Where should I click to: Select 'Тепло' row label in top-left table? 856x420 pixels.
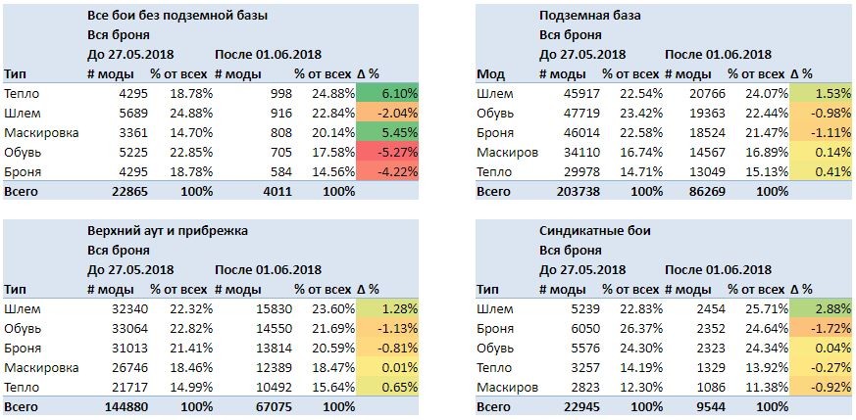(22, 93)
